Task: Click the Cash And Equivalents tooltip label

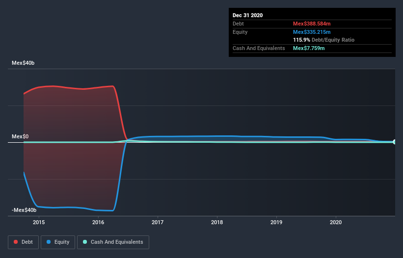Action: click(x=259, y=48)
